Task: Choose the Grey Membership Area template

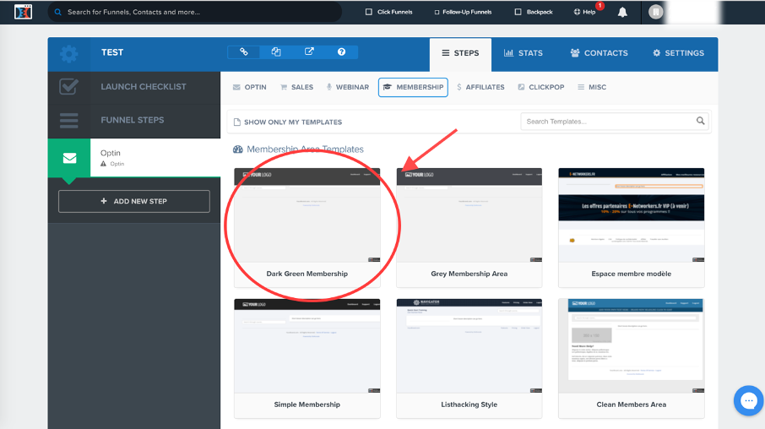Action: (469, 227)
